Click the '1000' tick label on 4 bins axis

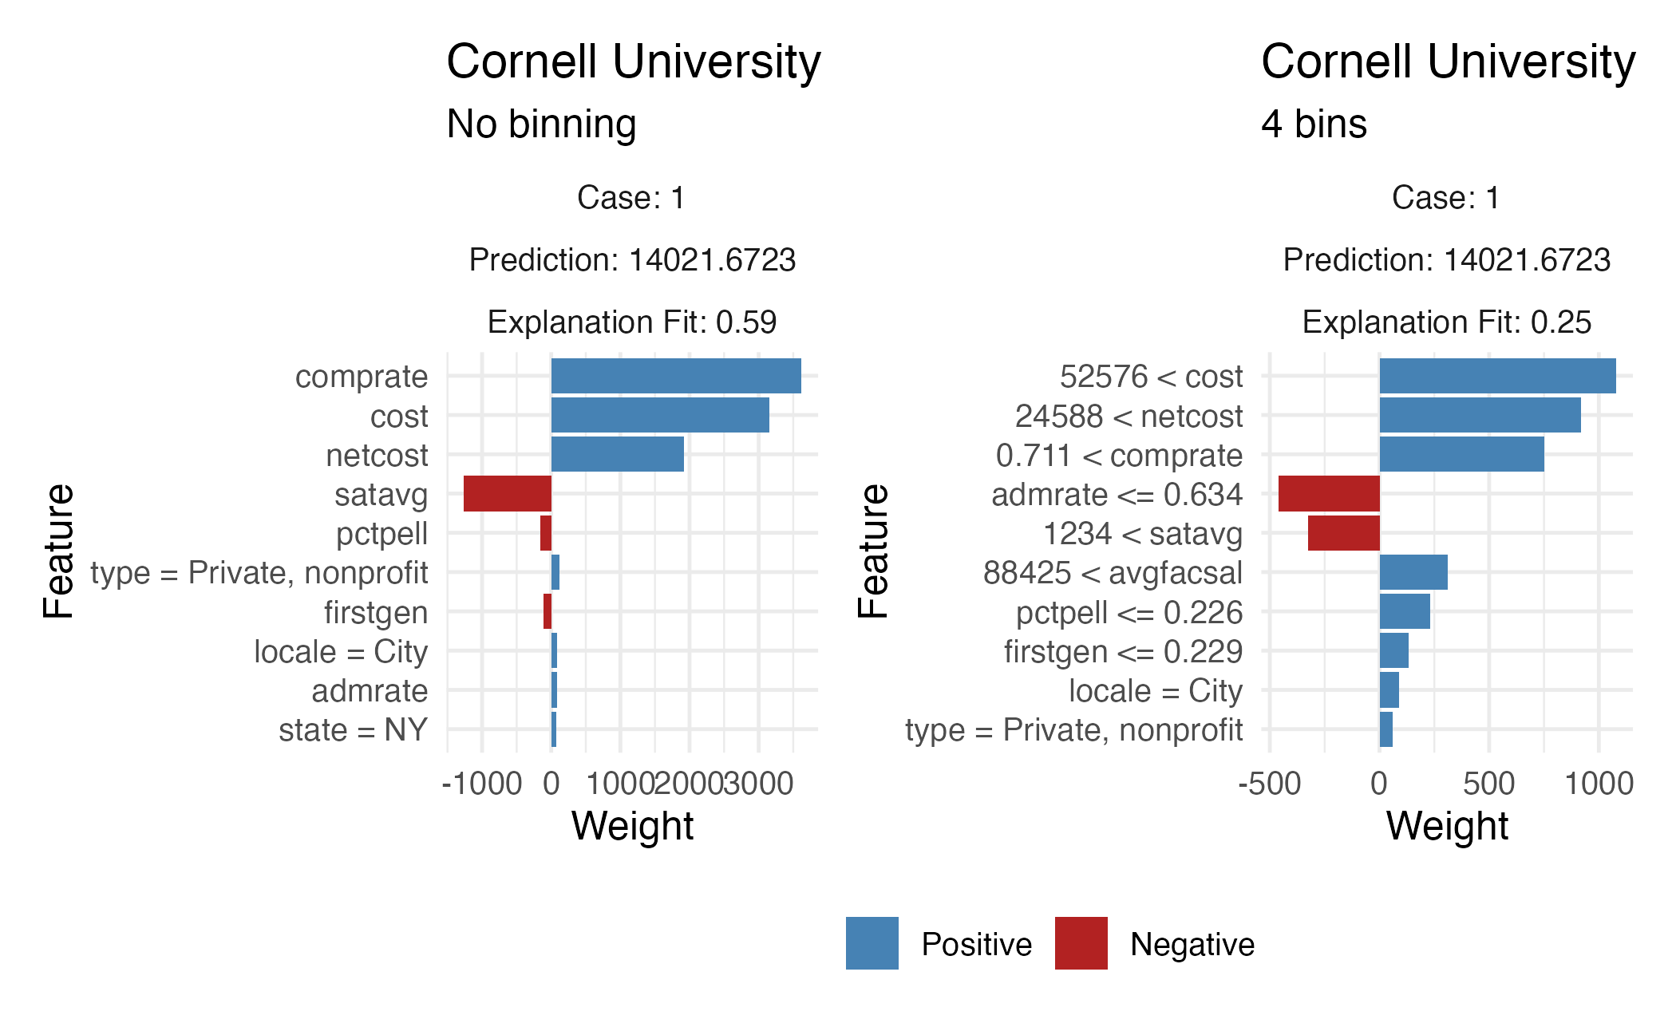pyautogui.click(x=1599, y=784)
